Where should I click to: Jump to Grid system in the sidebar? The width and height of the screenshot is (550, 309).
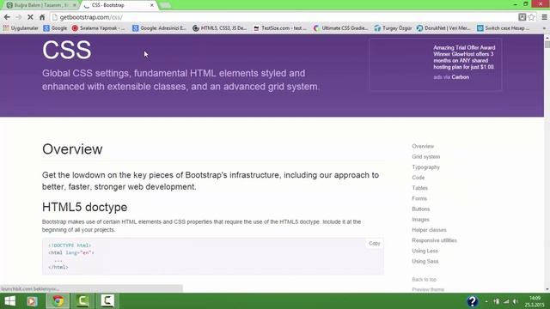tap(426, 156)
